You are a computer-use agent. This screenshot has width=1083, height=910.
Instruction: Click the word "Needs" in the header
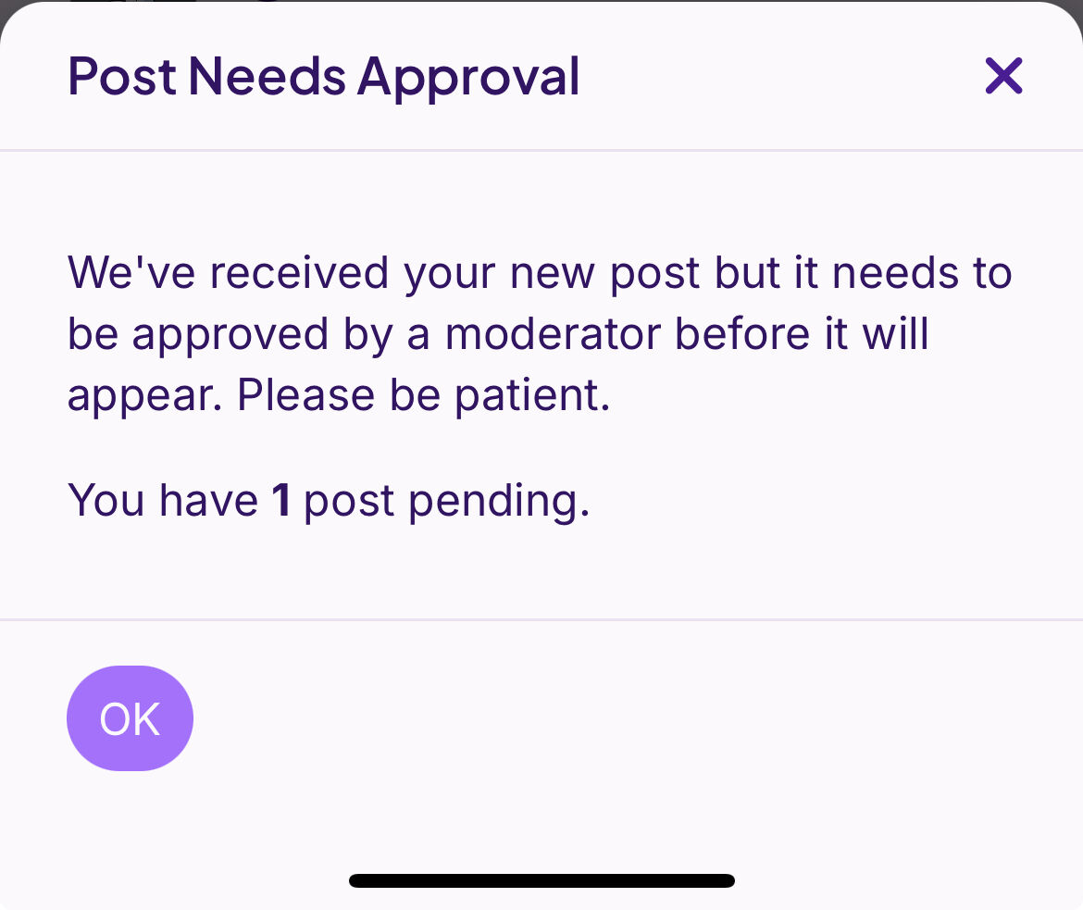tap(268, 76)
